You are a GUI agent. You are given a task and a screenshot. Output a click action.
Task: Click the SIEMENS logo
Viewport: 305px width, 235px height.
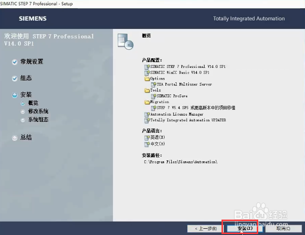coord(33,19)
